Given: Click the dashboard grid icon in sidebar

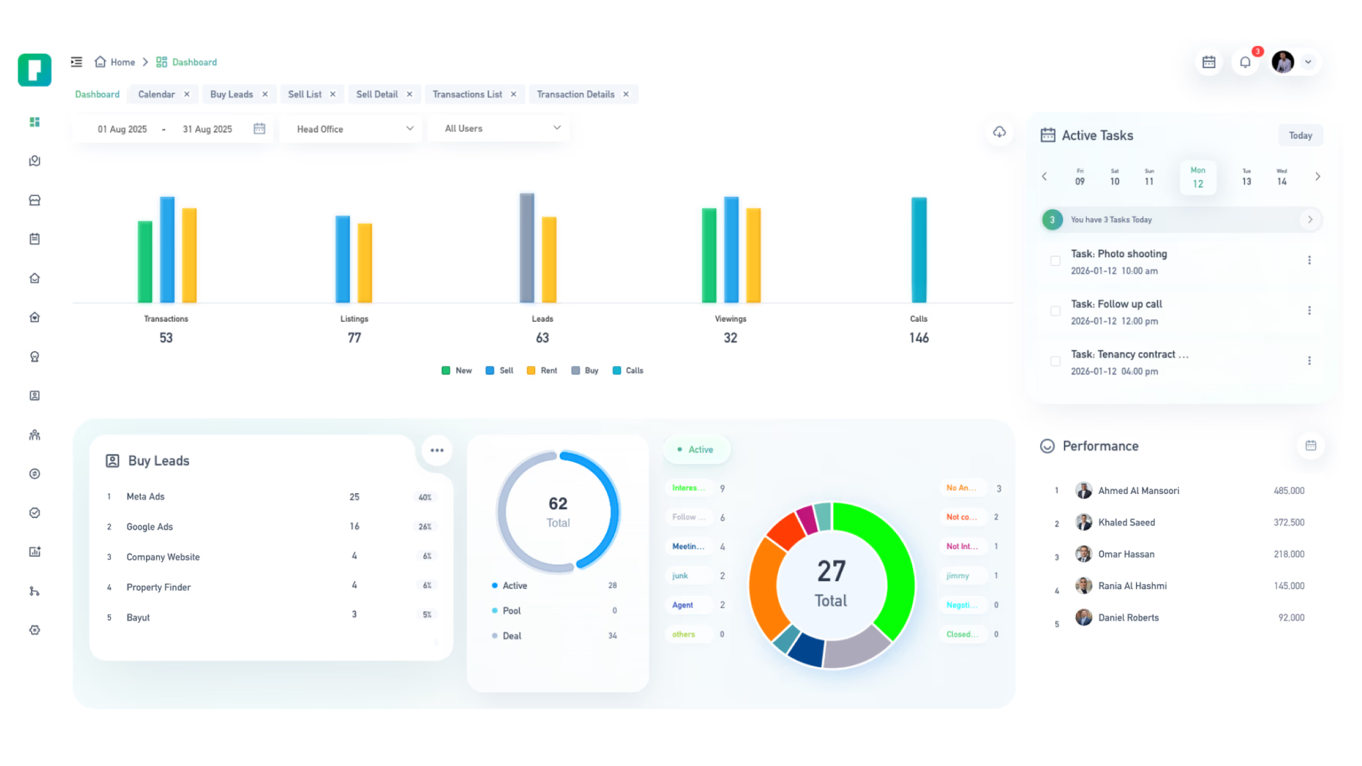Looking at the screenshot, I should [35, 122].
